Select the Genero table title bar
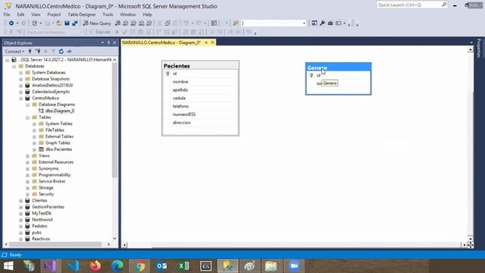Viewport: 485px width, 273px height. click(338, 67)
